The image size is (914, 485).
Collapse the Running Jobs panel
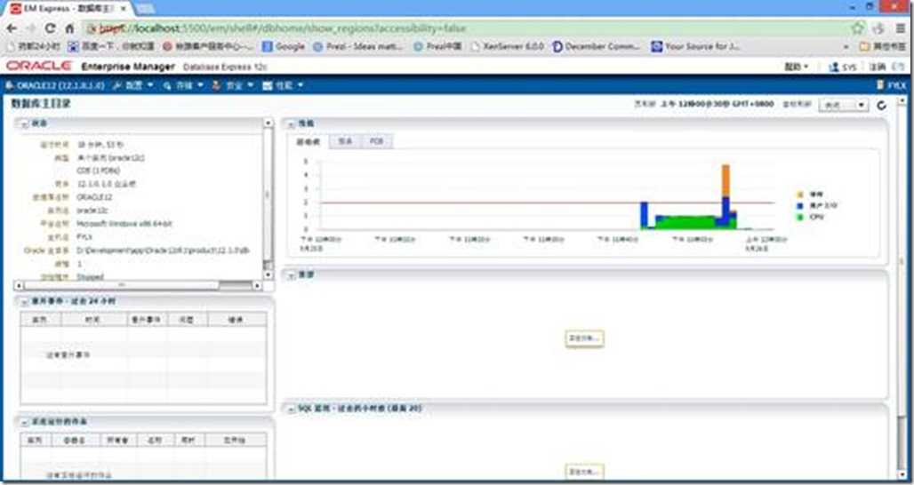(25, 422)
